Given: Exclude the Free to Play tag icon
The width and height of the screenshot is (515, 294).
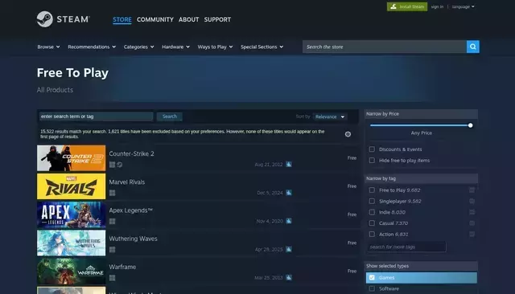Looking at the screenshot, I should pos(472,190).
